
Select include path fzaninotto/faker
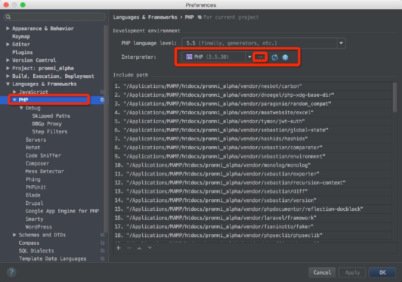click(x=252, y=227)
